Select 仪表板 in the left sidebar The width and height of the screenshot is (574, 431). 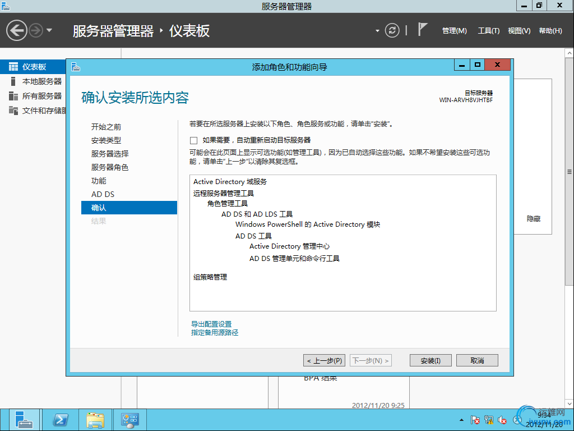point(33,67)
